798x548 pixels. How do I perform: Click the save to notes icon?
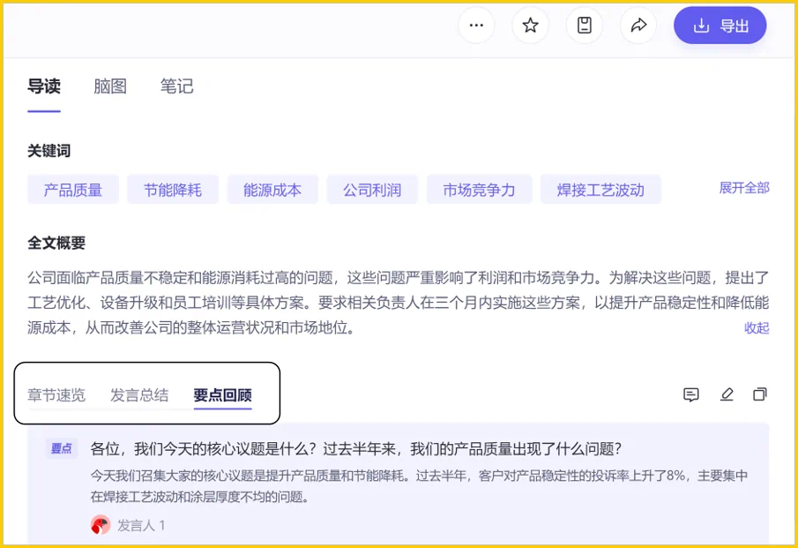click(x=584, y=26)
